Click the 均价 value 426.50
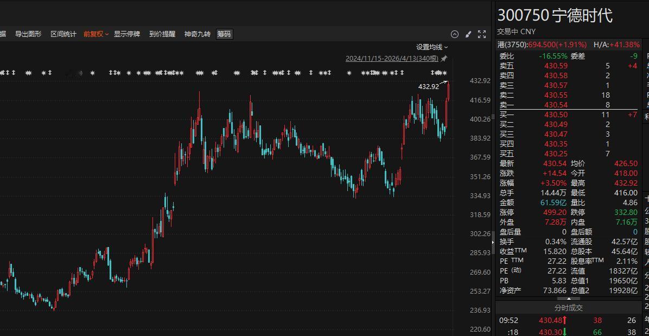Image resolution: width=649 pixels, height=336 pixels. click(x=626, y=164)
